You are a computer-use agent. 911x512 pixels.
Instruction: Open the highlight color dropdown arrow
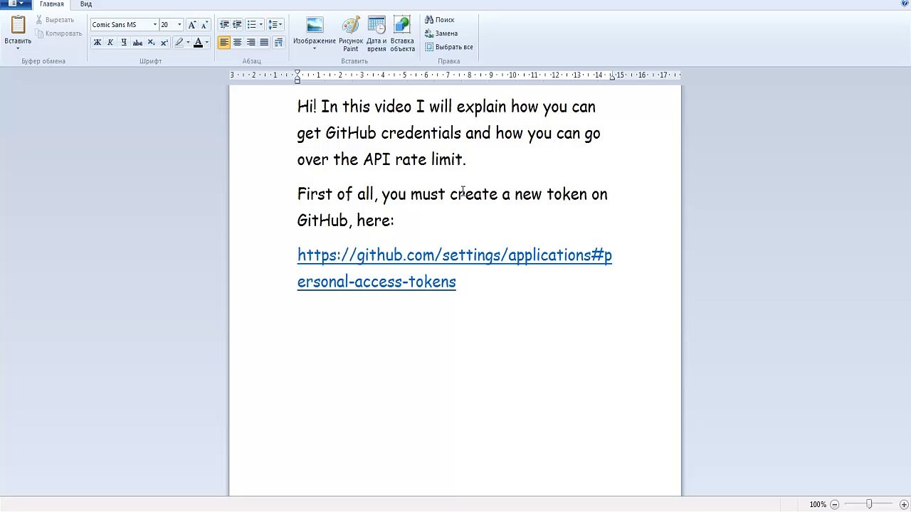188,43
